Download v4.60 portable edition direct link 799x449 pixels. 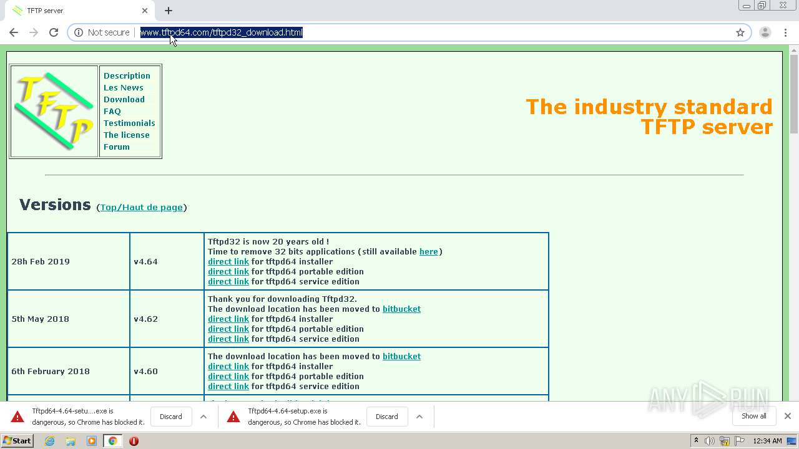tap(228, 376)
